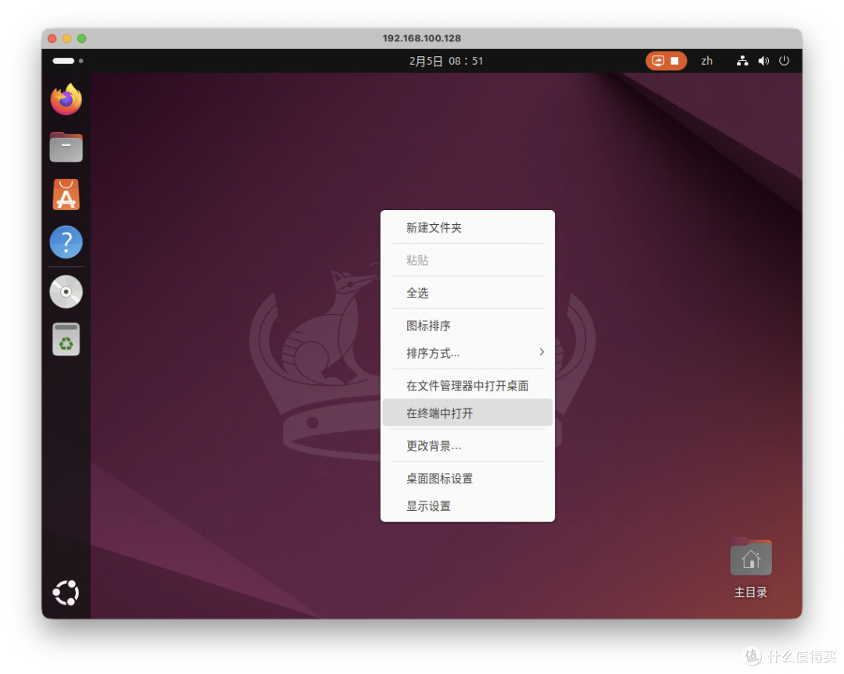Viewport: 844px width, 674px height.
Task: Minimize the remote desktop window
Action: point(66,38)
